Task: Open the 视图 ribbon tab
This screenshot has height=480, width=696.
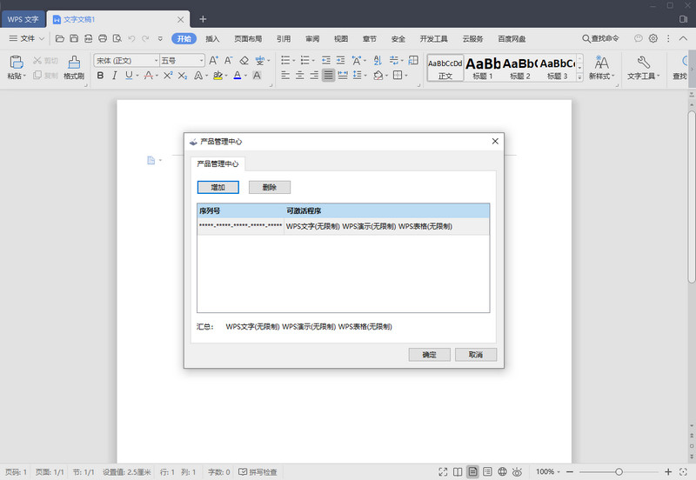Action: [x=340, y=38]
